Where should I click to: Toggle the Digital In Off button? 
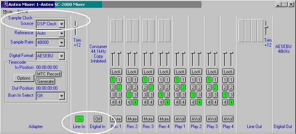click(98, 119)
